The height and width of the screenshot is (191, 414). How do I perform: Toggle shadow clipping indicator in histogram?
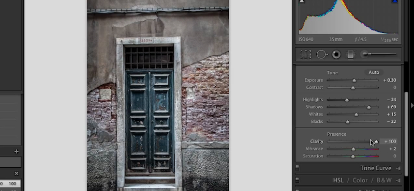coord(302,2)
